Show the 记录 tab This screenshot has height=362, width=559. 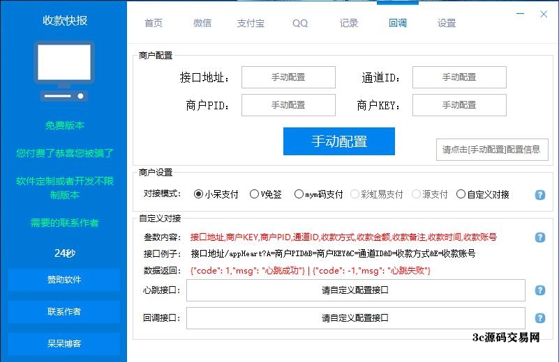click(349, 23)
